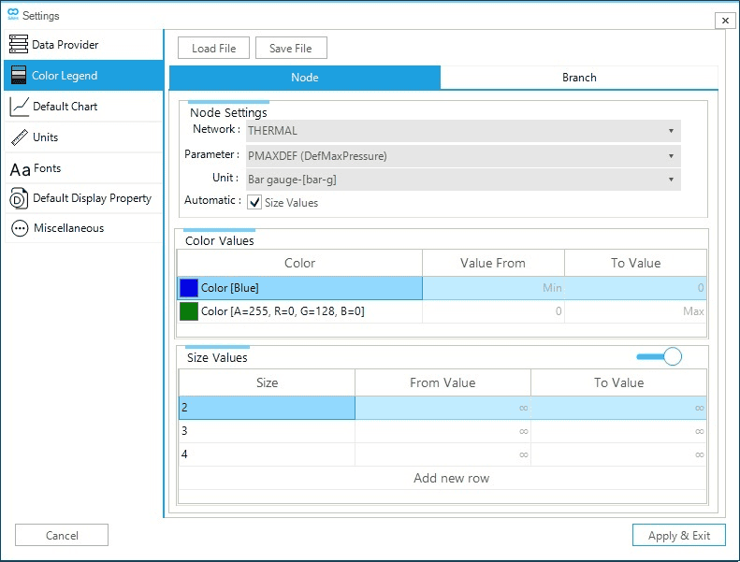
Task: Click the blue color swatch
Action: pyautogui.click(x=189, y=288)
